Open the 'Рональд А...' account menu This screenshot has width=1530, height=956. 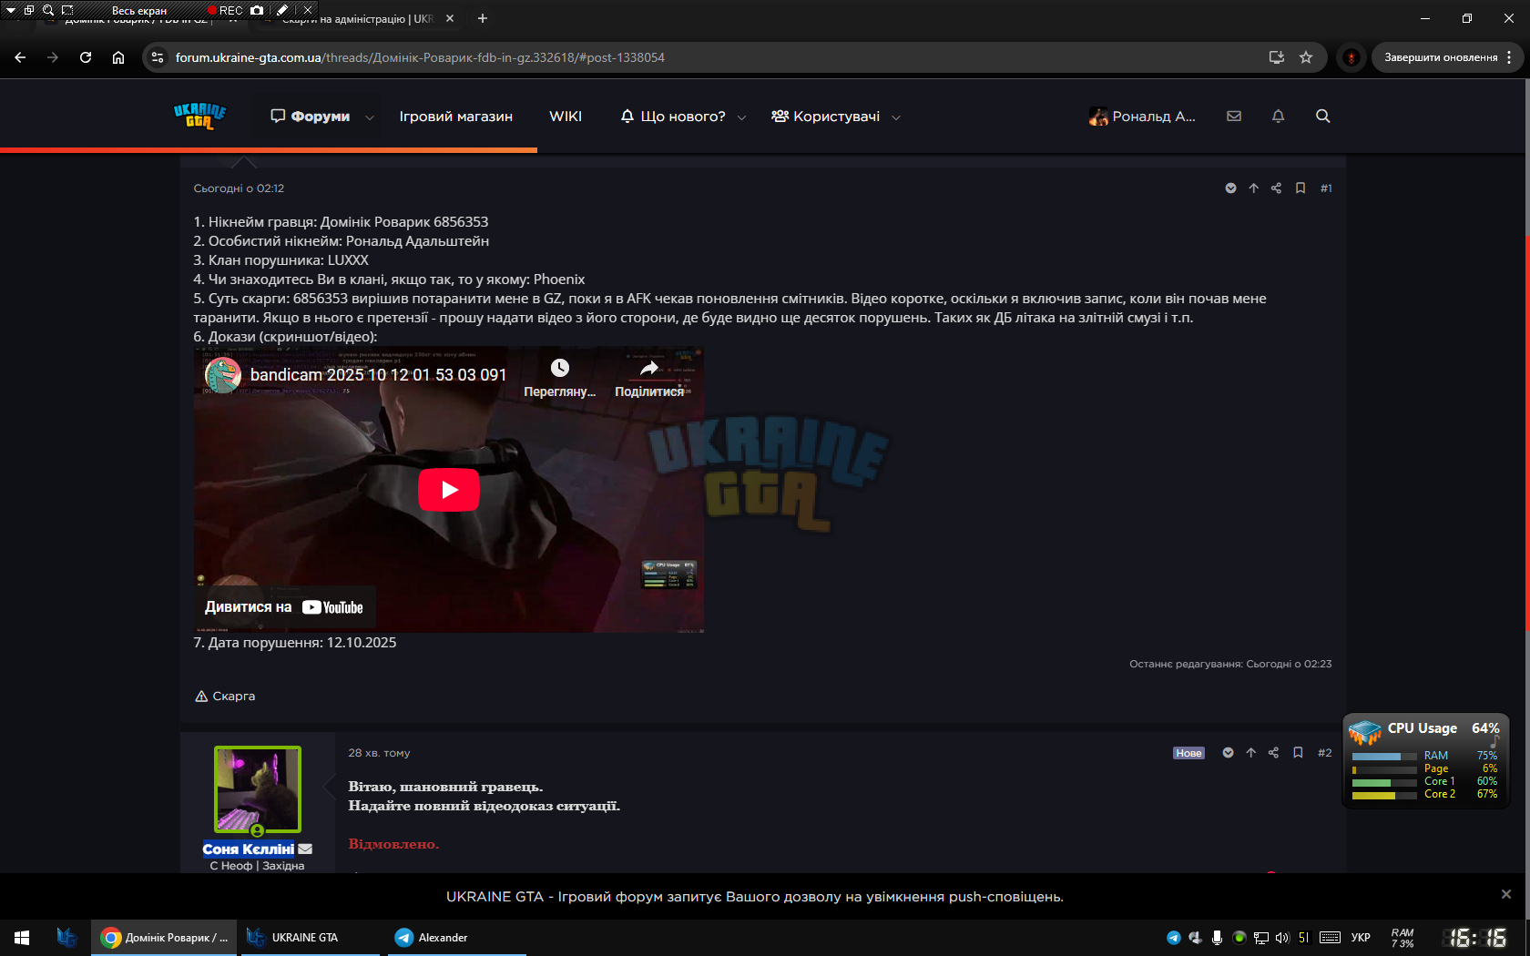point(1142,117)
